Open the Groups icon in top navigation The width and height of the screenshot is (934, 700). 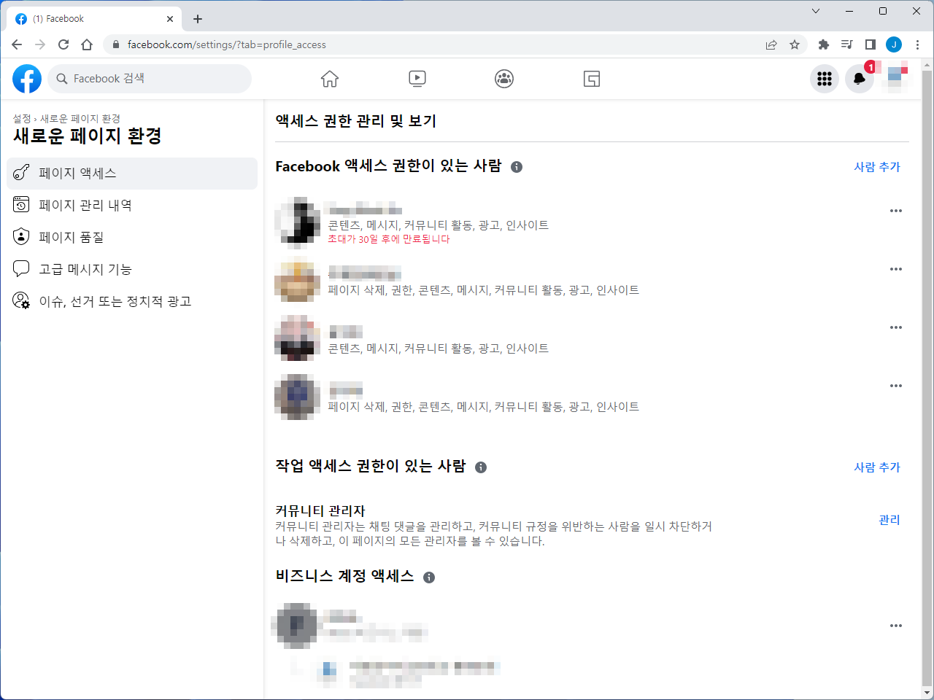504,79
